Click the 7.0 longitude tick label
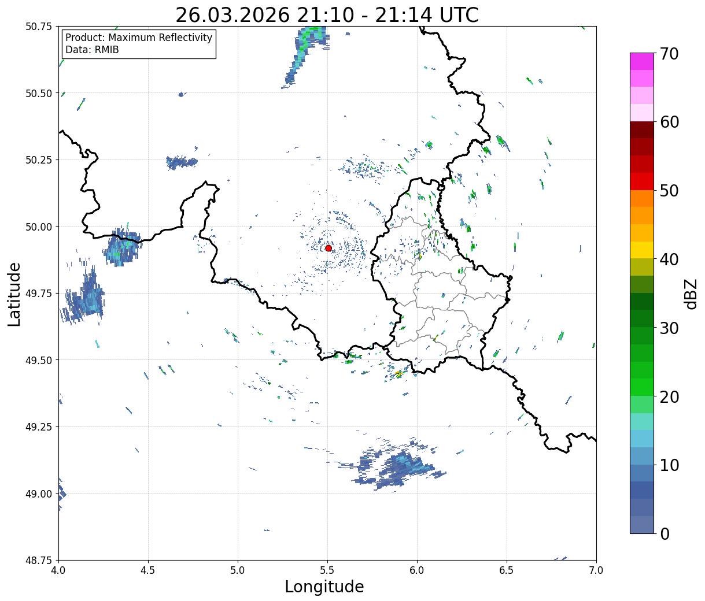705x601 pixels. pos(596,570)
